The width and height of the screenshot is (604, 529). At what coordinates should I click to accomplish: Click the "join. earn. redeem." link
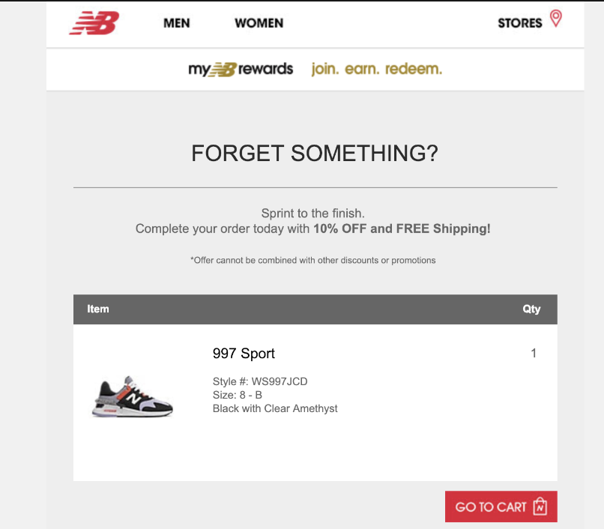377,70
